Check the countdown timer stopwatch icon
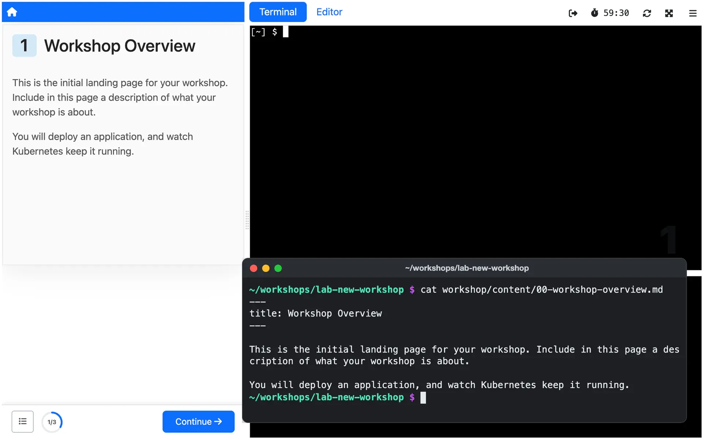 point(594,13)
